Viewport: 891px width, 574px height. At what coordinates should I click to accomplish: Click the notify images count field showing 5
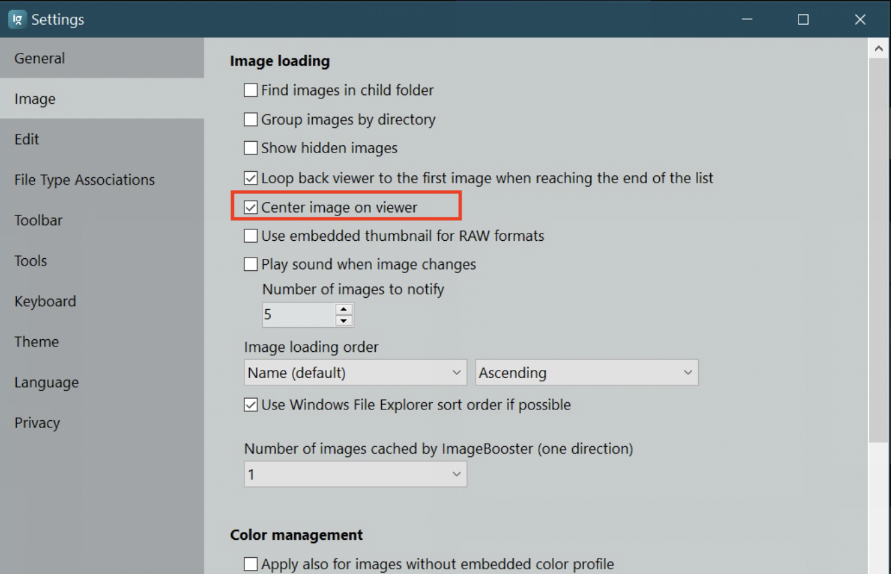pyautogui.click(x=298, y=314)
